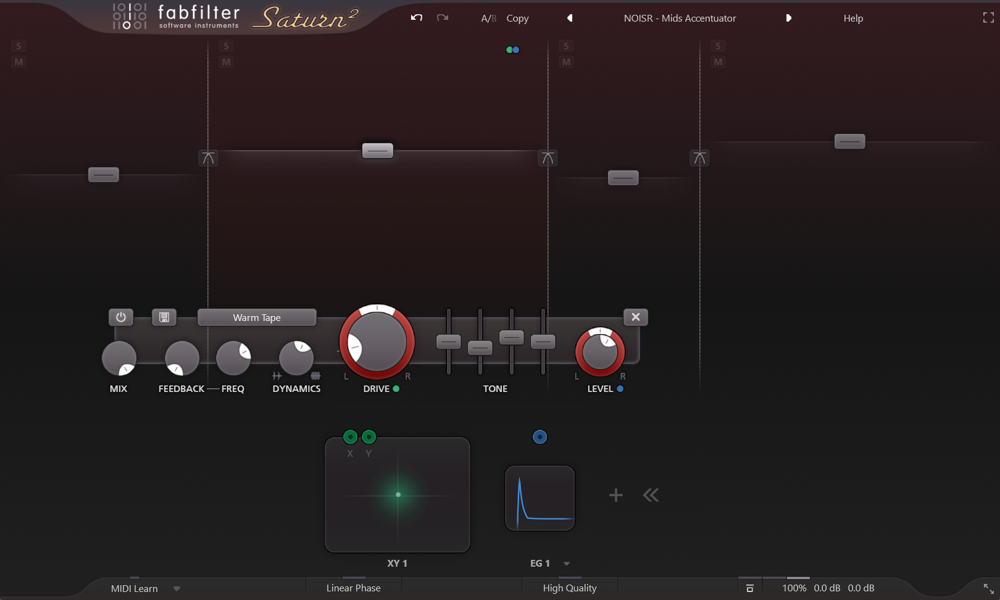Open the Help menu
This screenshot has width=1000, height=600.
[x=852, y=18]
